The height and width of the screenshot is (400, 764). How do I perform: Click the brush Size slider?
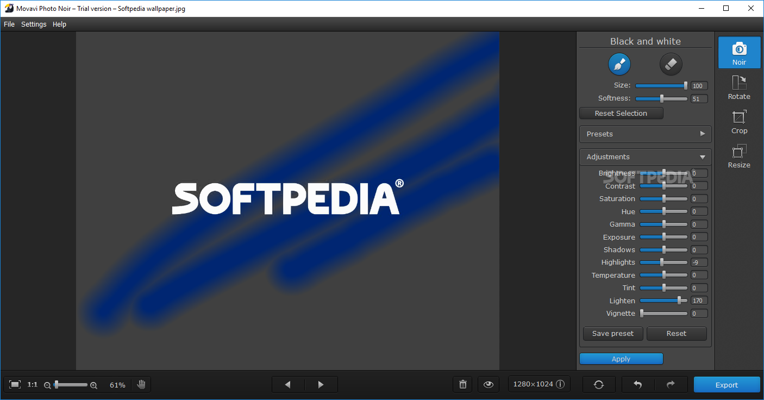pos(661,85)
